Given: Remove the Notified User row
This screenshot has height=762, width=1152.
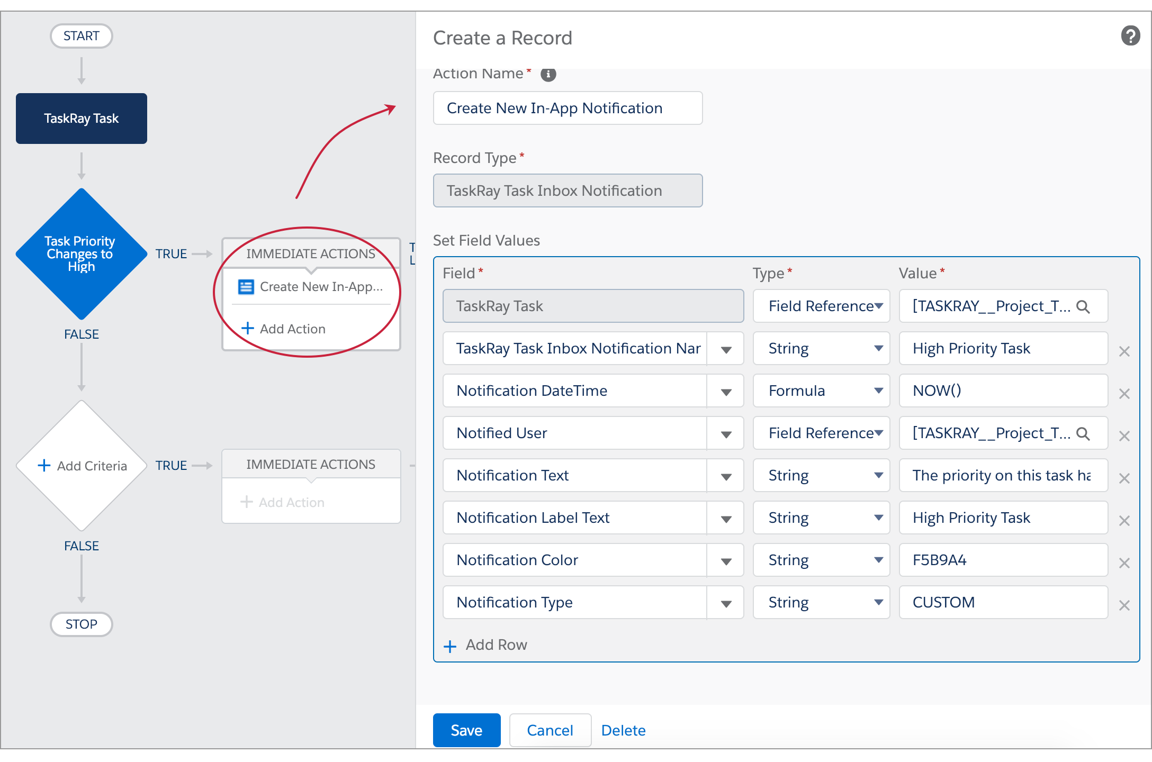Looking at the screenshot, I should point(1124,436).
